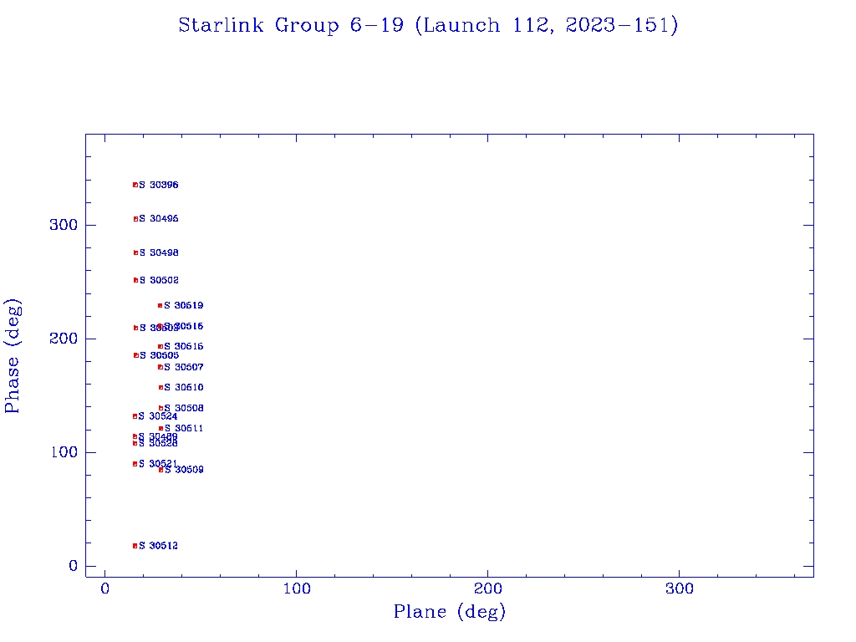The width and height of the screenshot is (856, 642).
Task: Click the S 30511 data point marker
Action: 160,429
